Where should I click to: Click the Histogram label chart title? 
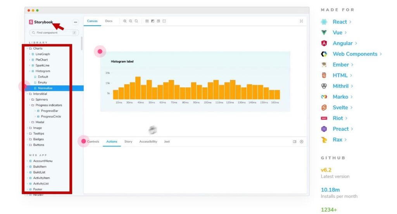(x=122, y=61)
